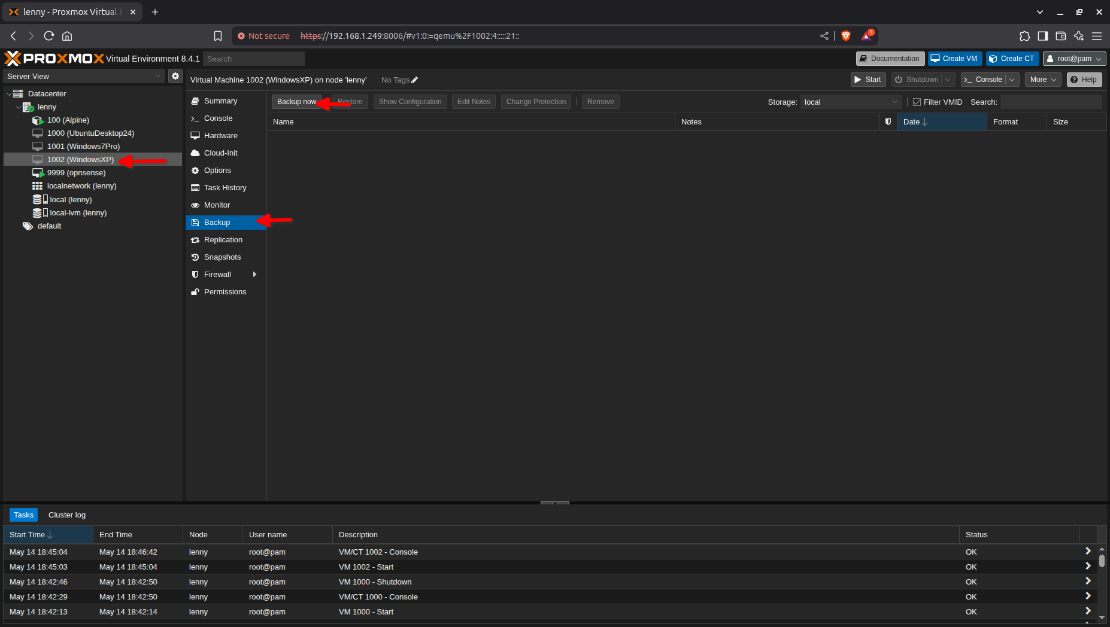The width and height of the screenshot is (1110, 627).
Task: Open the Cloud-Init section
Action: pos(226,153)
